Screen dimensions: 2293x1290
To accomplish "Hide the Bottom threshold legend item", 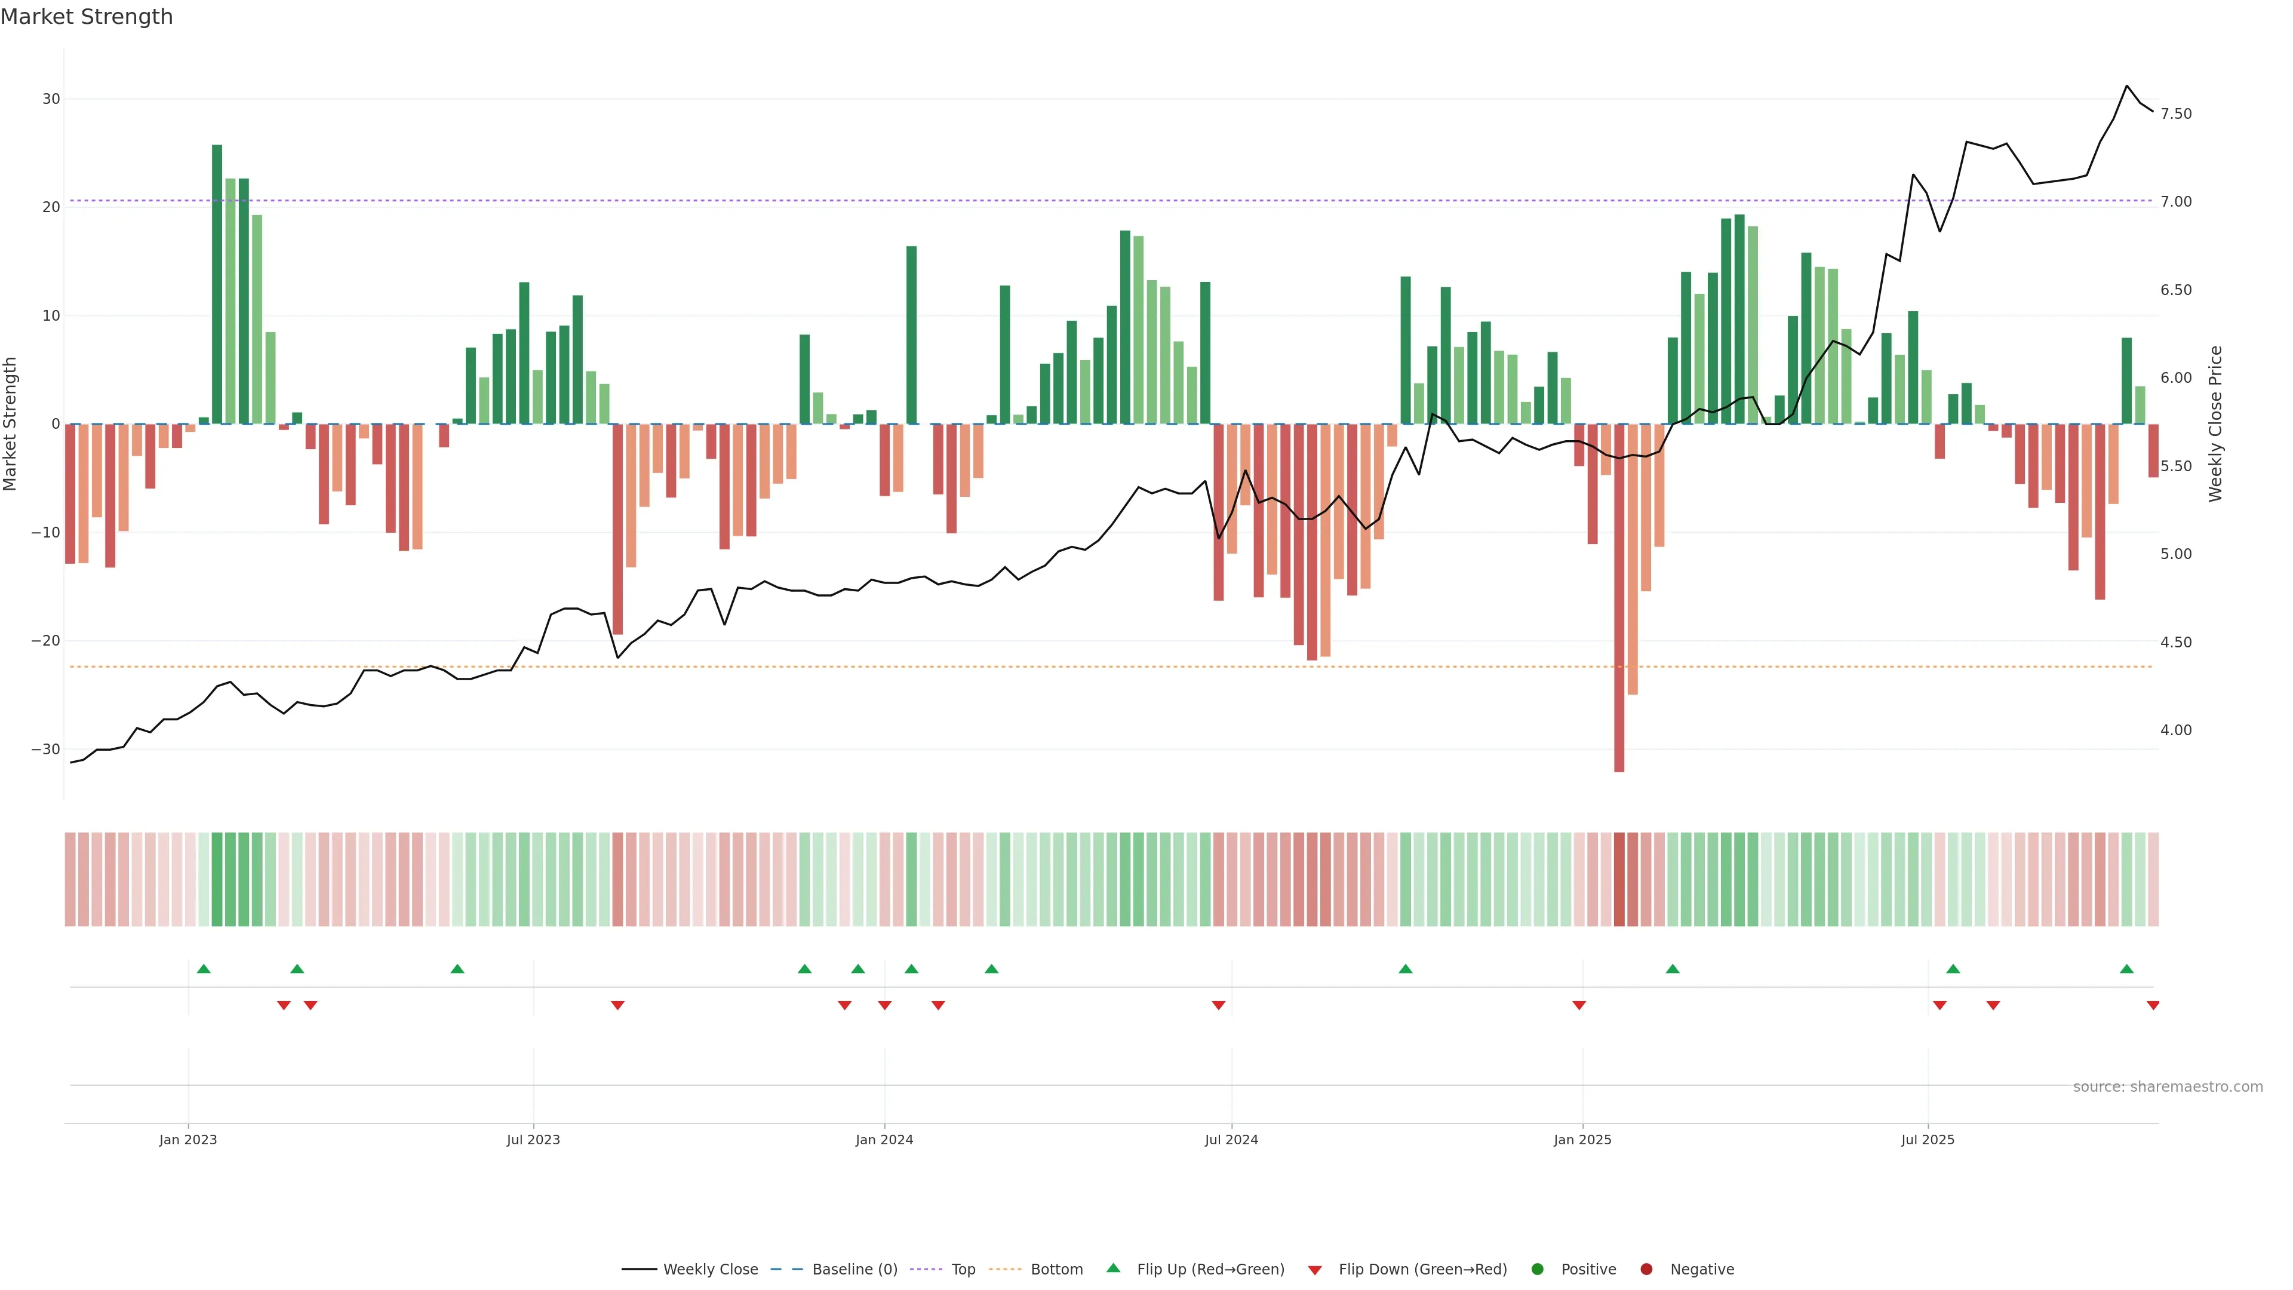I will pyautogui.click(x=1056, y=1268).
